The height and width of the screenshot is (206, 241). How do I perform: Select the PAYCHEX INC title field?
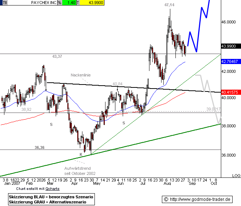click(x=43, y=3)
